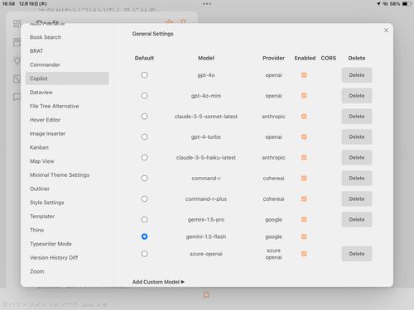Screen dimensions: 414x310
Task: Click the grid icon in background ribbon
Action: 17,23
